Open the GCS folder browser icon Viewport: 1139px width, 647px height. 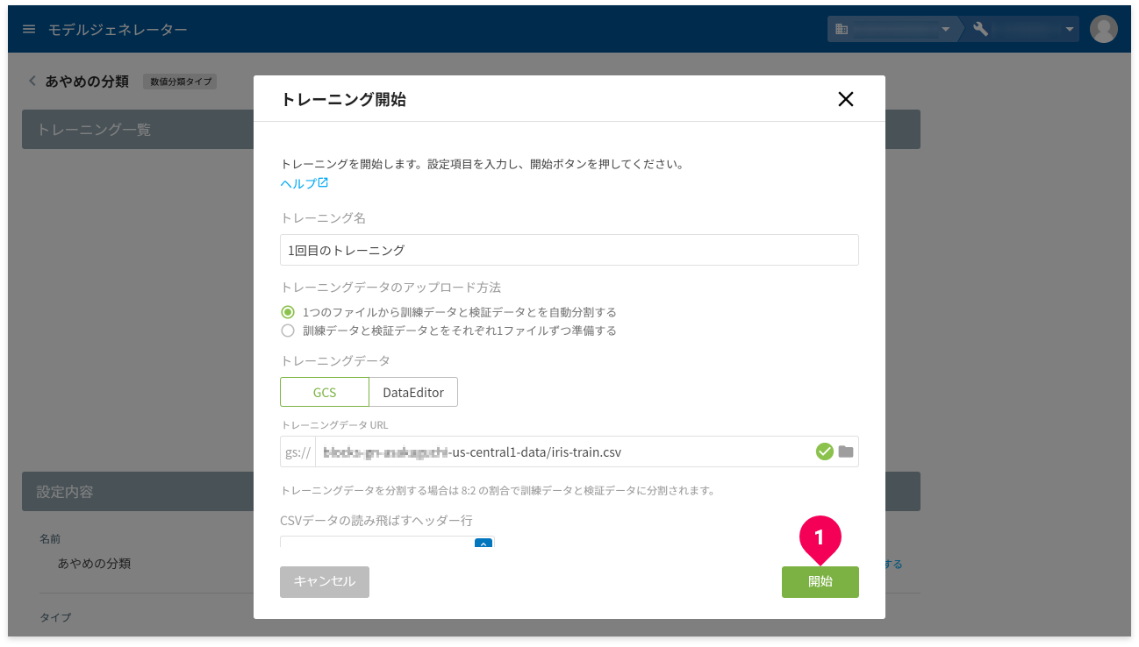click(x=845, y=451)
